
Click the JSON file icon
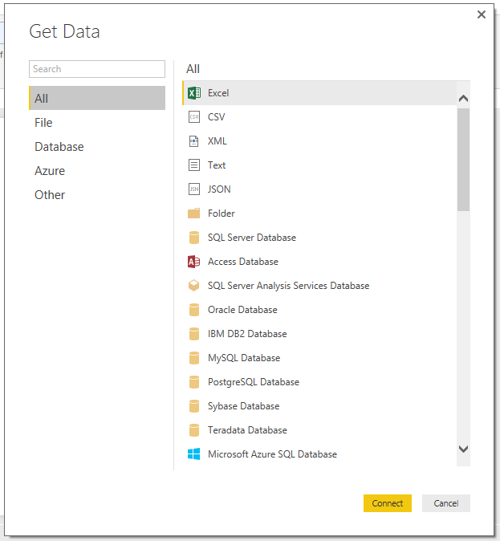point(193,189)
